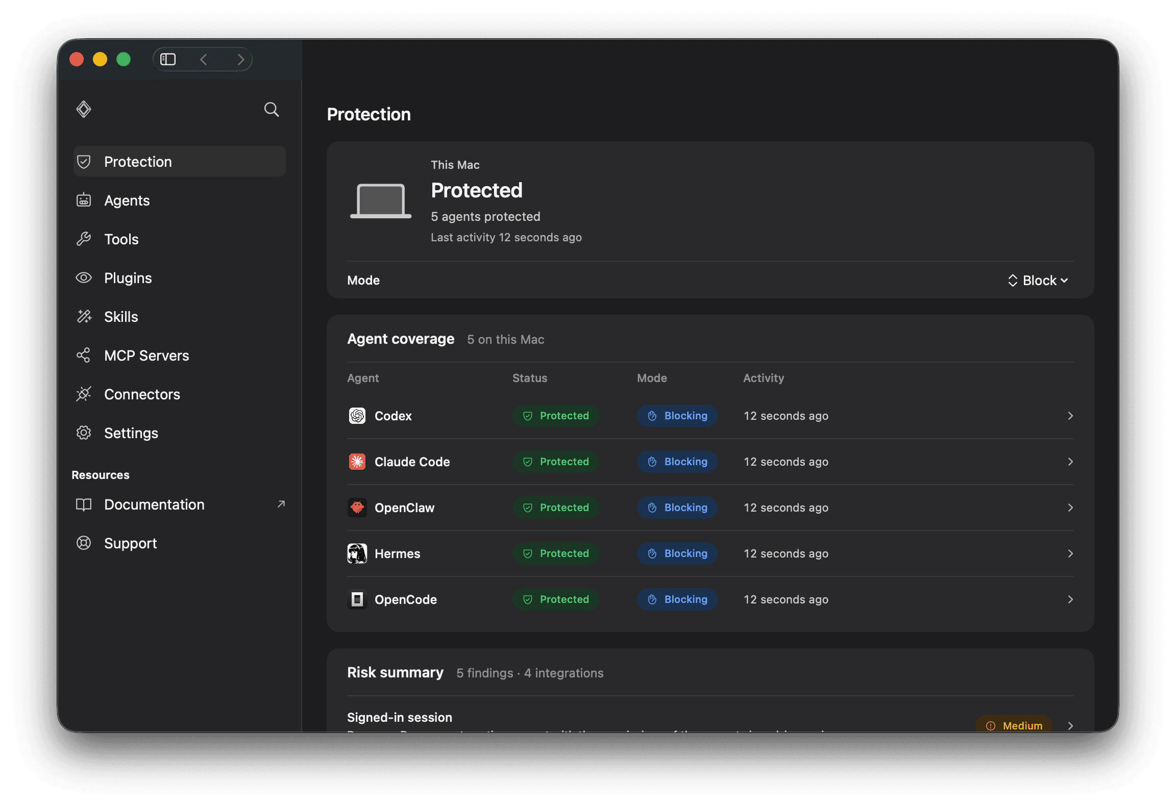The image size is (1176, 808).
Task: Click the Signed-in session finding title
Action: click(400, 717)
